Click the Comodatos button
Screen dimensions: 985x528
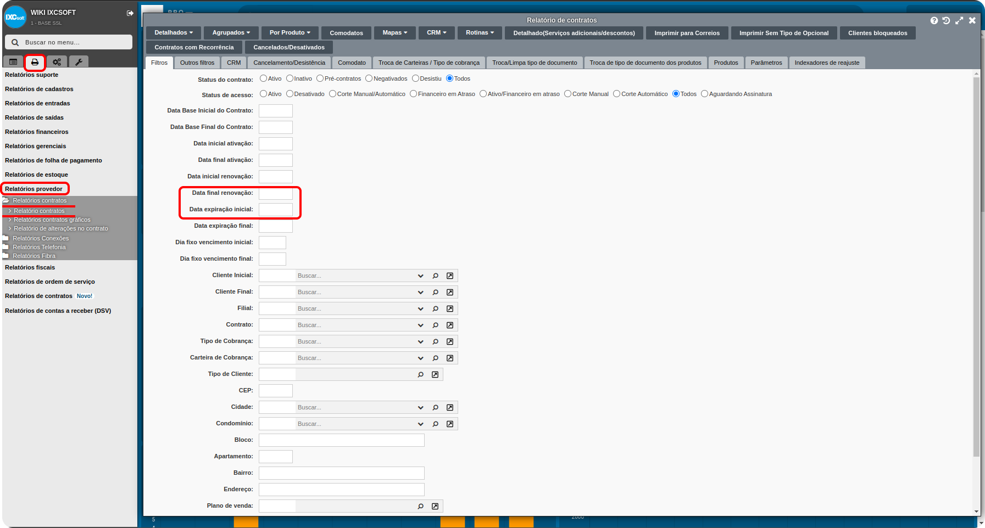(346, 33)
